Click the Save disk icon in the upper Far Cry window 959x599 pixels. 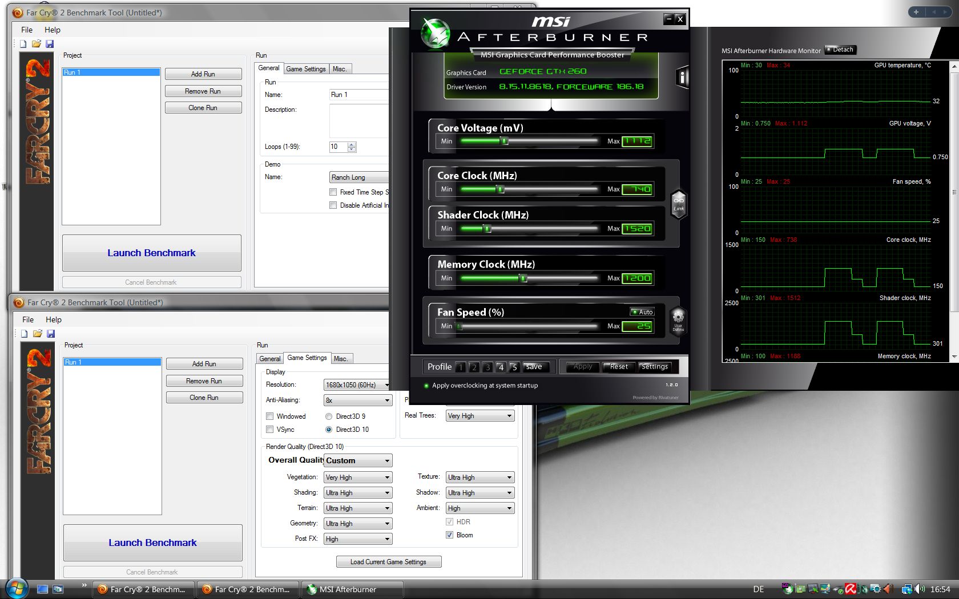[50, 44]
